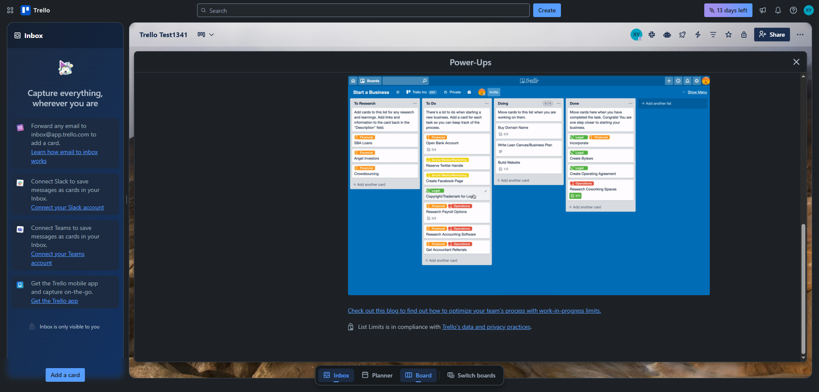Click the lock icon beside List Limits compliance
The image size is (819, 392).
(x=351, y=327)
